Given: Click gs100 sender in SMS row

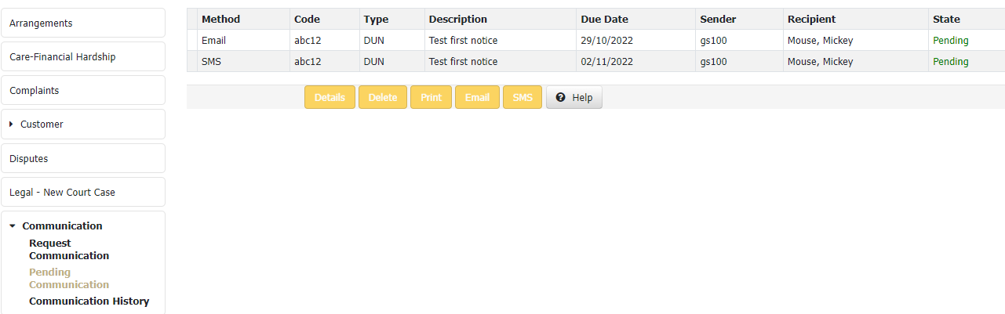Looking at the screenshot, I should point(713,61).
